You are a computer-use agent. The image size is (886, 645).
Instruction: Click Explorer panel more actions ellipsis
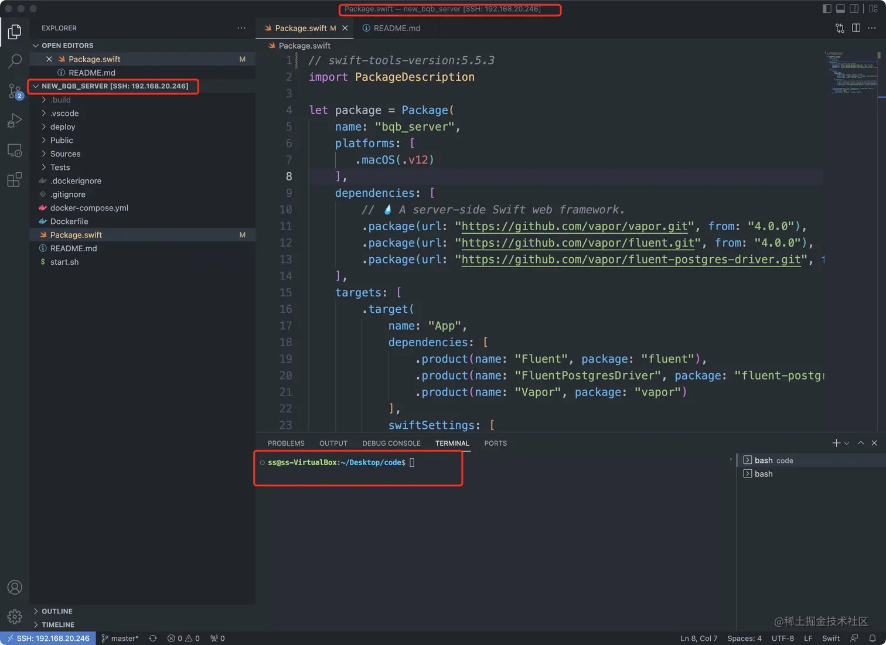tap(241, 28)
